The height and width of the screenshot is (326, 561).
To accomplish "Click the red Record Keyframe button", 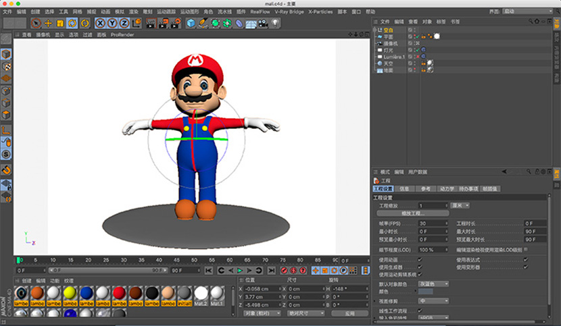I will click(x=284, y=271).
